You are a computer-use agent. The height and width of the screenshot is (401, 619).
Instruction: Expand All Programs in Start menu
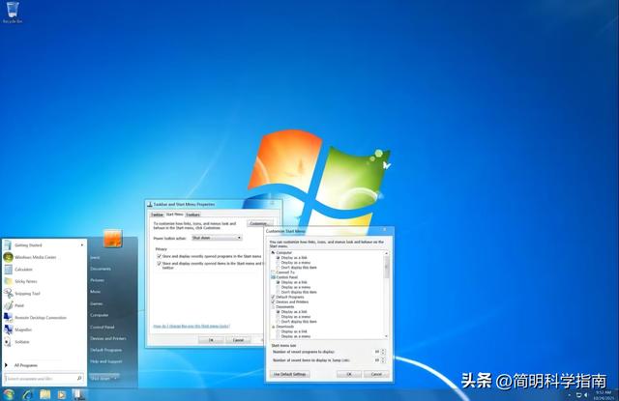coord(26,365)
